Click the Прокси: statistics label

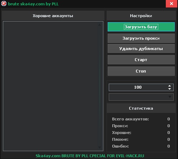tap(120, 126)
